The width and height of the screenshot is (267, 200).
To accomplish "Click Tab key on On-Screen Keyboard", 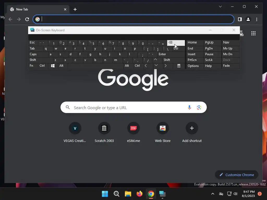I will (35, 49).
